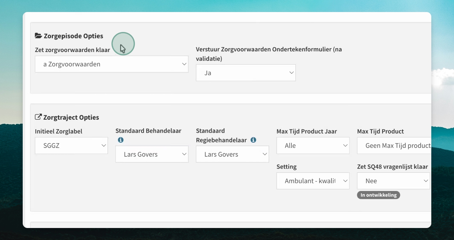Click the Zet zorgvoorwaarden klaar label
This screenshot has width=454, height=240.
pos(72,50)
